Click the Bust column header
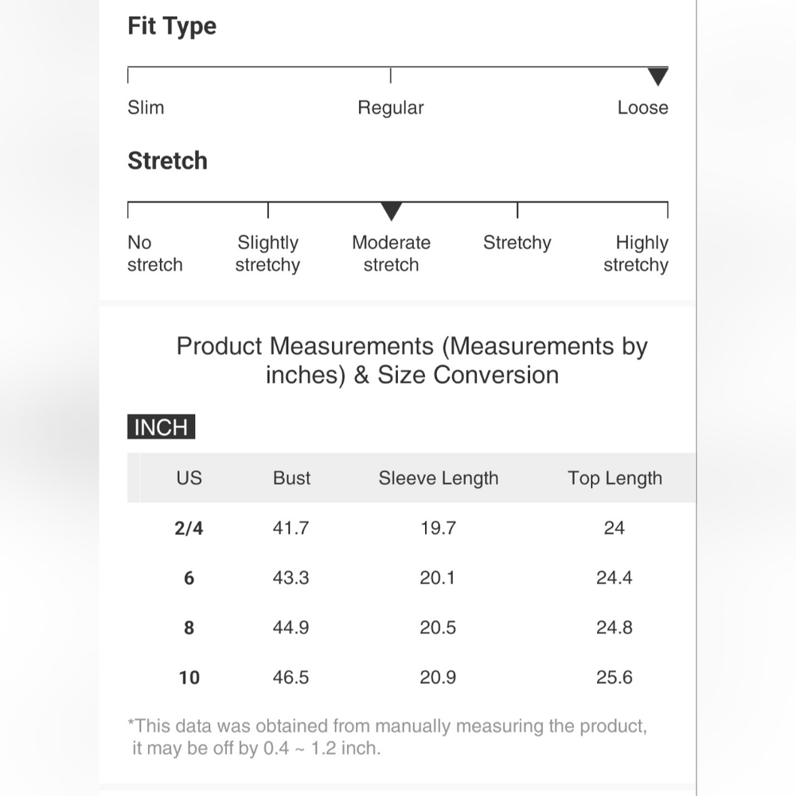796x796 pixels. (x=291, y=478)
